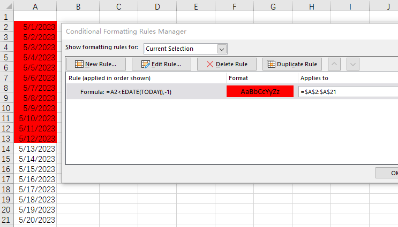
Task: Select column H header
Action: click(x=312, y=6)
